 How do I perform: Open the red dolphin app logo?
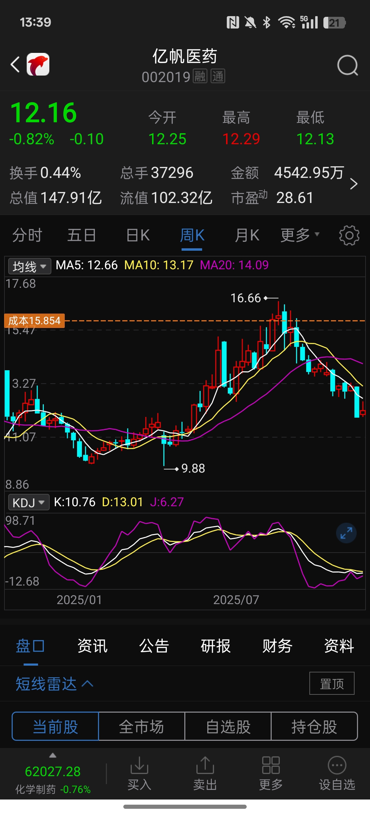point(38,64)
